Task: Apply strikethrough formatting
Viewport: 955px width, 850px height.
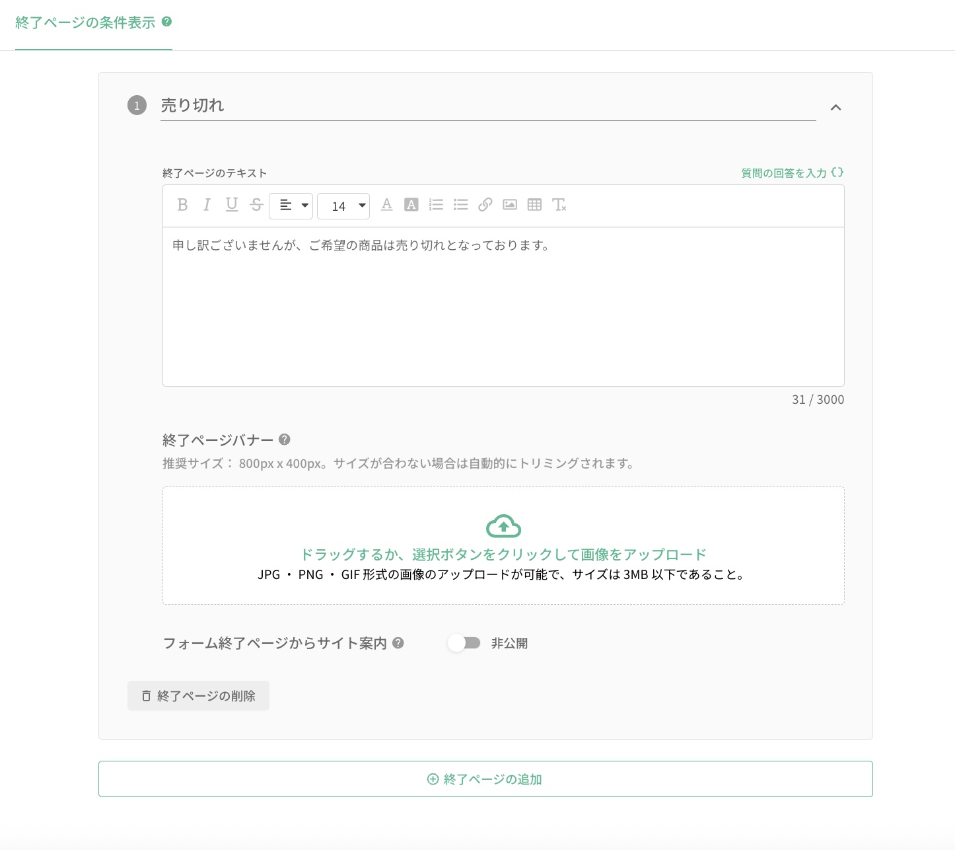Action: (x=256, y=205)
